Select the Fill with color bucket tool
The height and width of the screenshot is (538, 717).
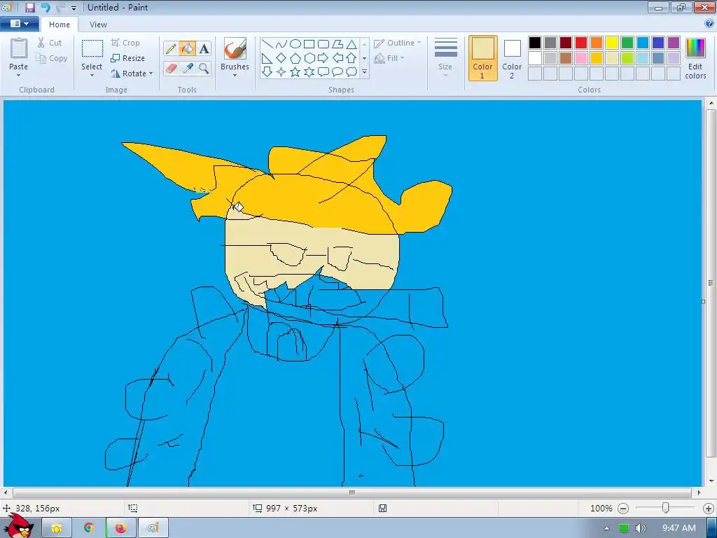pos(187,48)
